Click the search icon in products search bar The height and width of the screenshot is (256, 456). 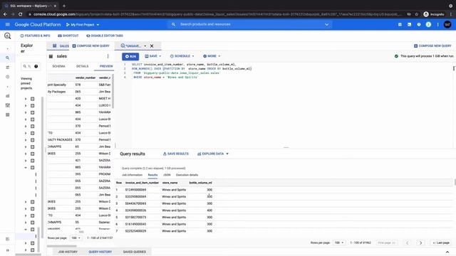pos(173,25)
